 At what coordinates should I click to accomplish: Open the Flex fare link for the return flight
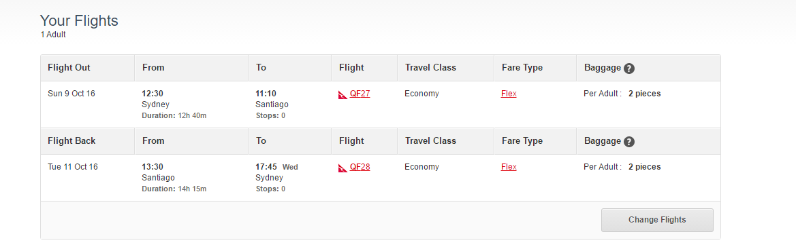click(x=509, y=167)
